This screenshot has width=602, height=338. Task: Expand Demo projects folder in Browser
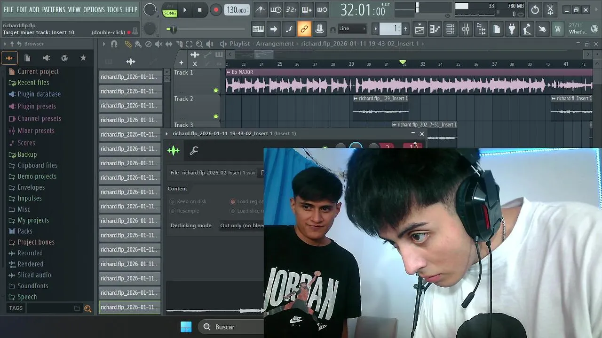tap(37, 176)
